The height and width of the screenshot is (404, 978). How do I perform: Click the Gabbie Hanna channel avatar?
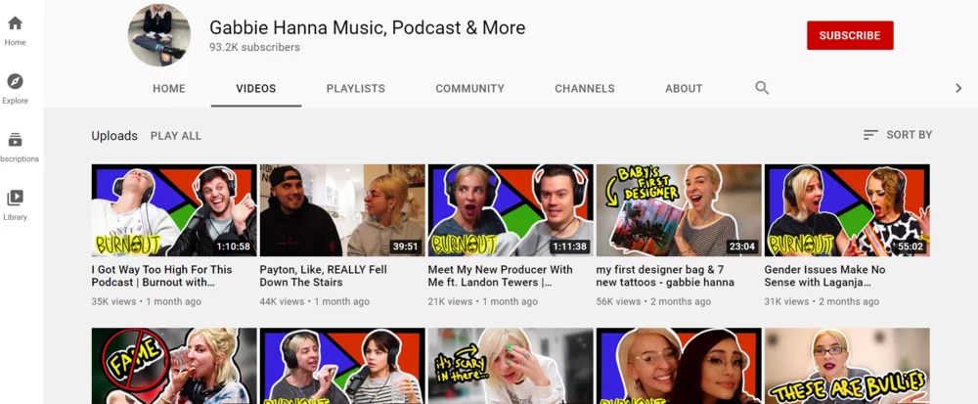[x=159, y=35]
